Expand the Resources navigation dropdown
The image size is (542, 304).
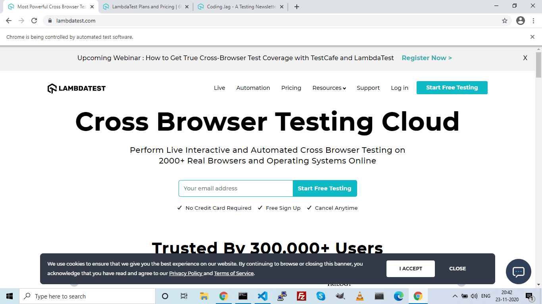click(x=329, y=88)
